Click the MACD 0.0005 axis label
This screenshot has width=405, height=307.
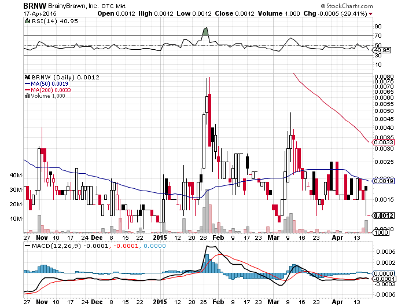(385, 251)
